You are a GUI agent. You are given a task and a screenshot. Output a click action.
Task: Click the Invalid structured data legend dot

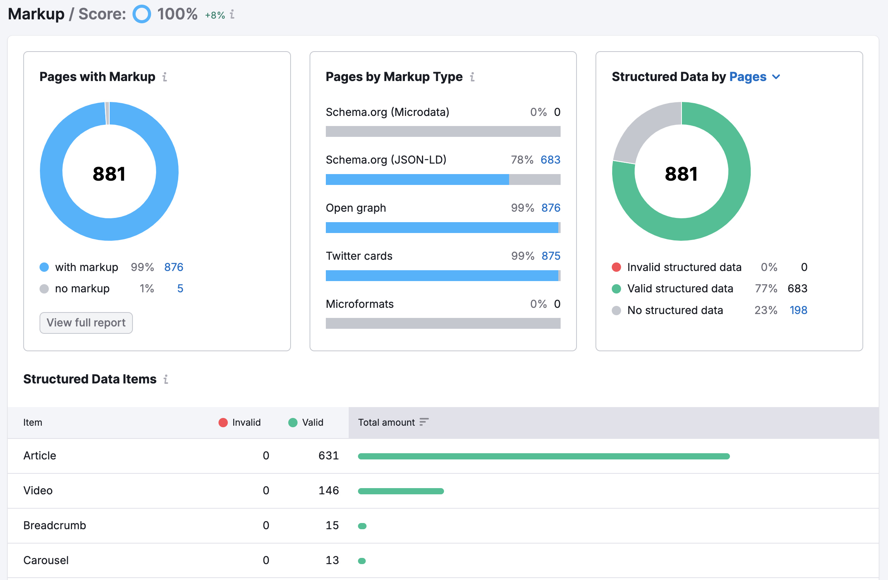[x=616, y=267]
